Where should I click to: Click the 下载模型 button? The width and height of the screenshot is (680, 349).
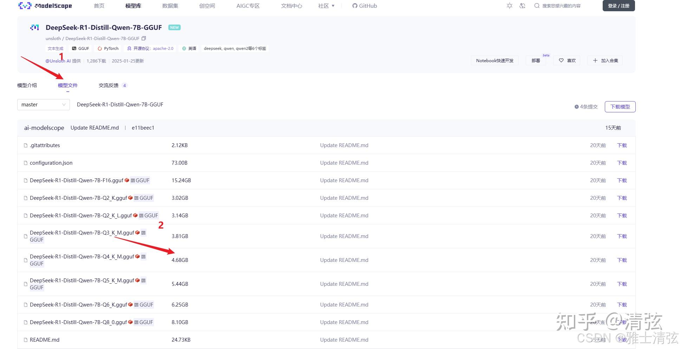[620, 107]
